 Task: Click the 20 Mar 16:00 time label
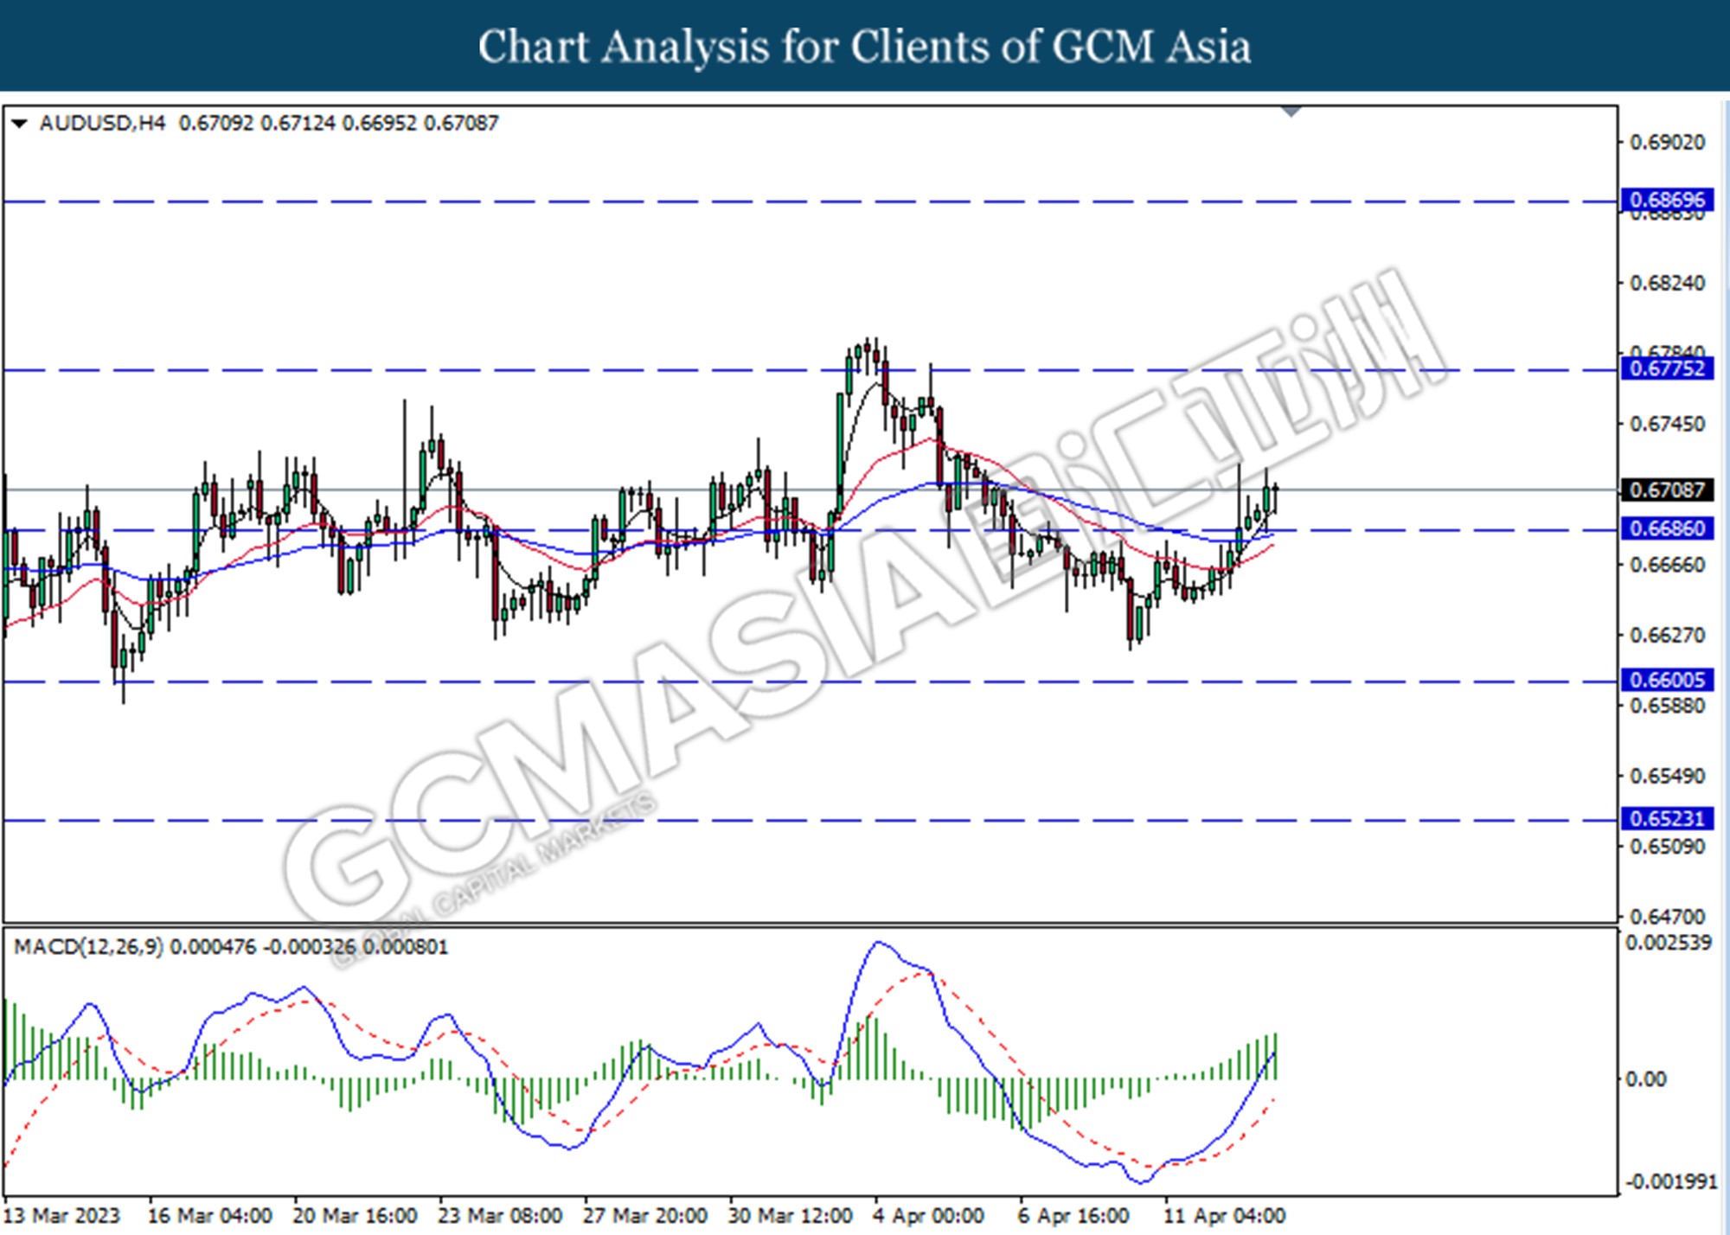tap(355, 1215)
